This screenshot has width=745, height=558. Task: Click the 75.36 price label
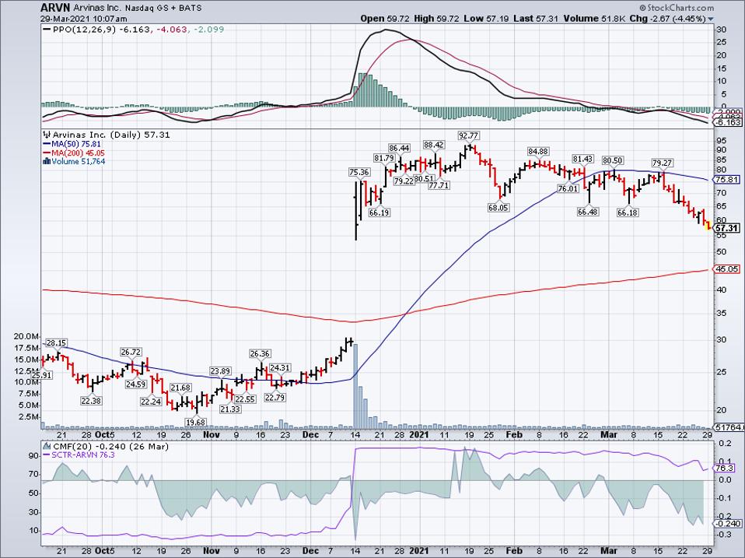coord(359,172)
